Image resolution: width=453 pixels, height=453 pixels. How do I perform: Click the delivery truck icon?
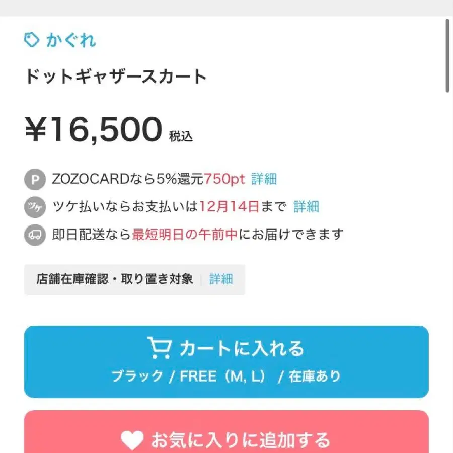(35, 235)
